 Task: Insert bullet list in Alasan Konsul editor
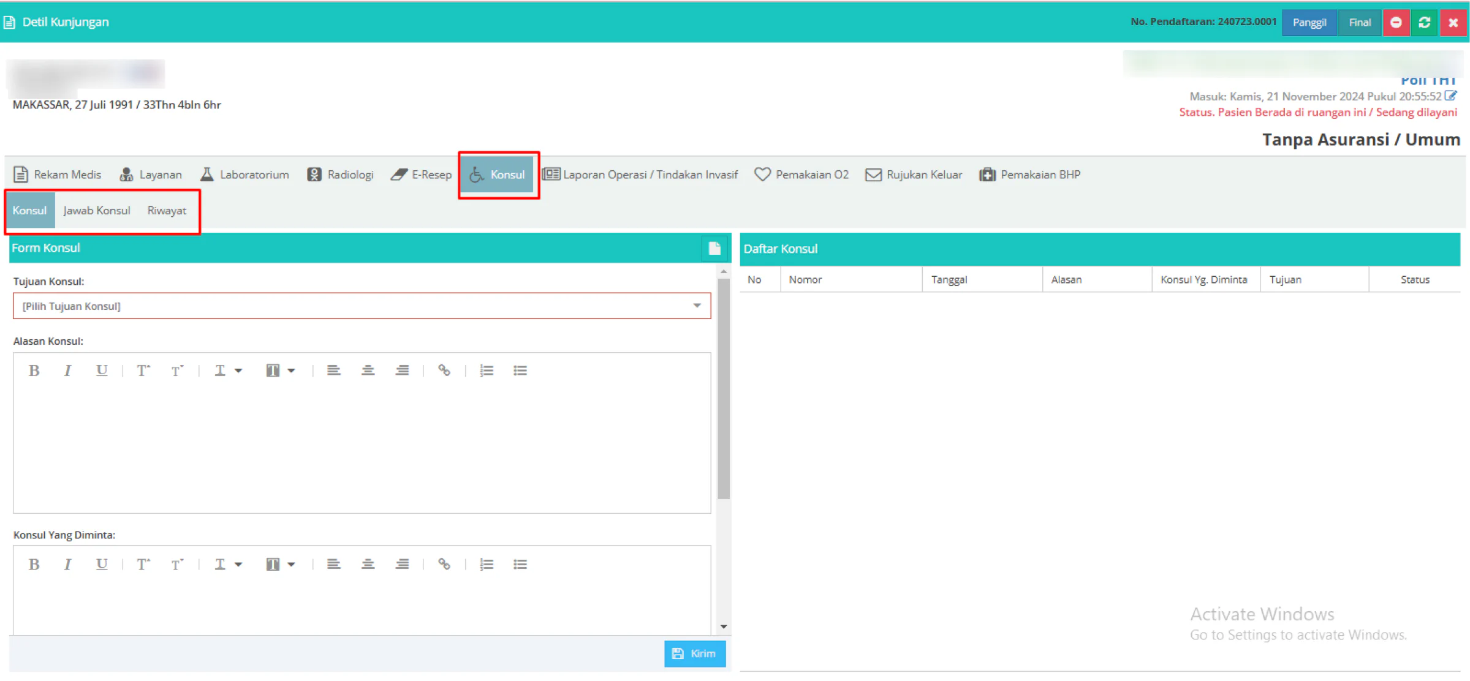[x=520, y=371]
